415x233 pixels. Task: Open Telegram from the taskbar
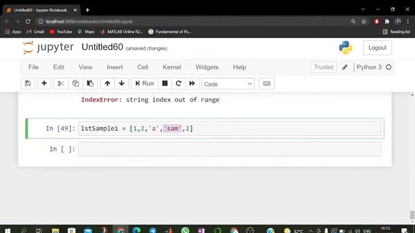click(153, 230)
